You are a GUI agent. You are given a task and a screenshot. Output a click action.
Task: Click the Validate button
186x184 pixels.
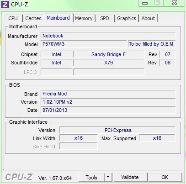pyautogui.click(x=130, y=177)
